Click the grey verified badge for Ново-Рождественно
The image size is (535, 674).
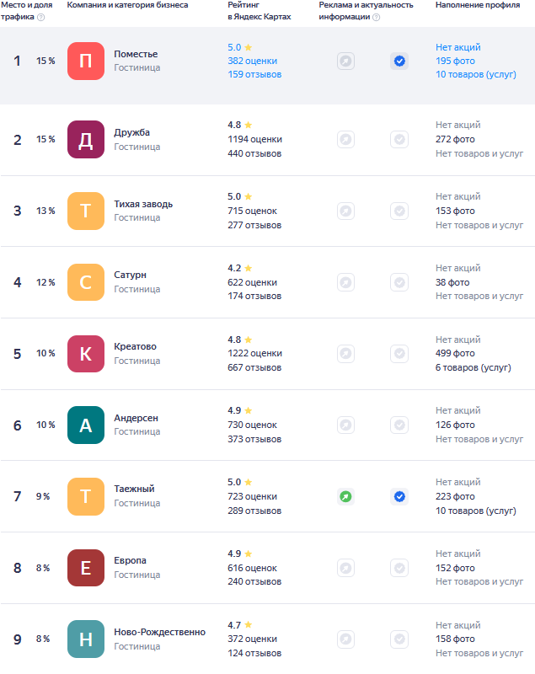(399, 639)
